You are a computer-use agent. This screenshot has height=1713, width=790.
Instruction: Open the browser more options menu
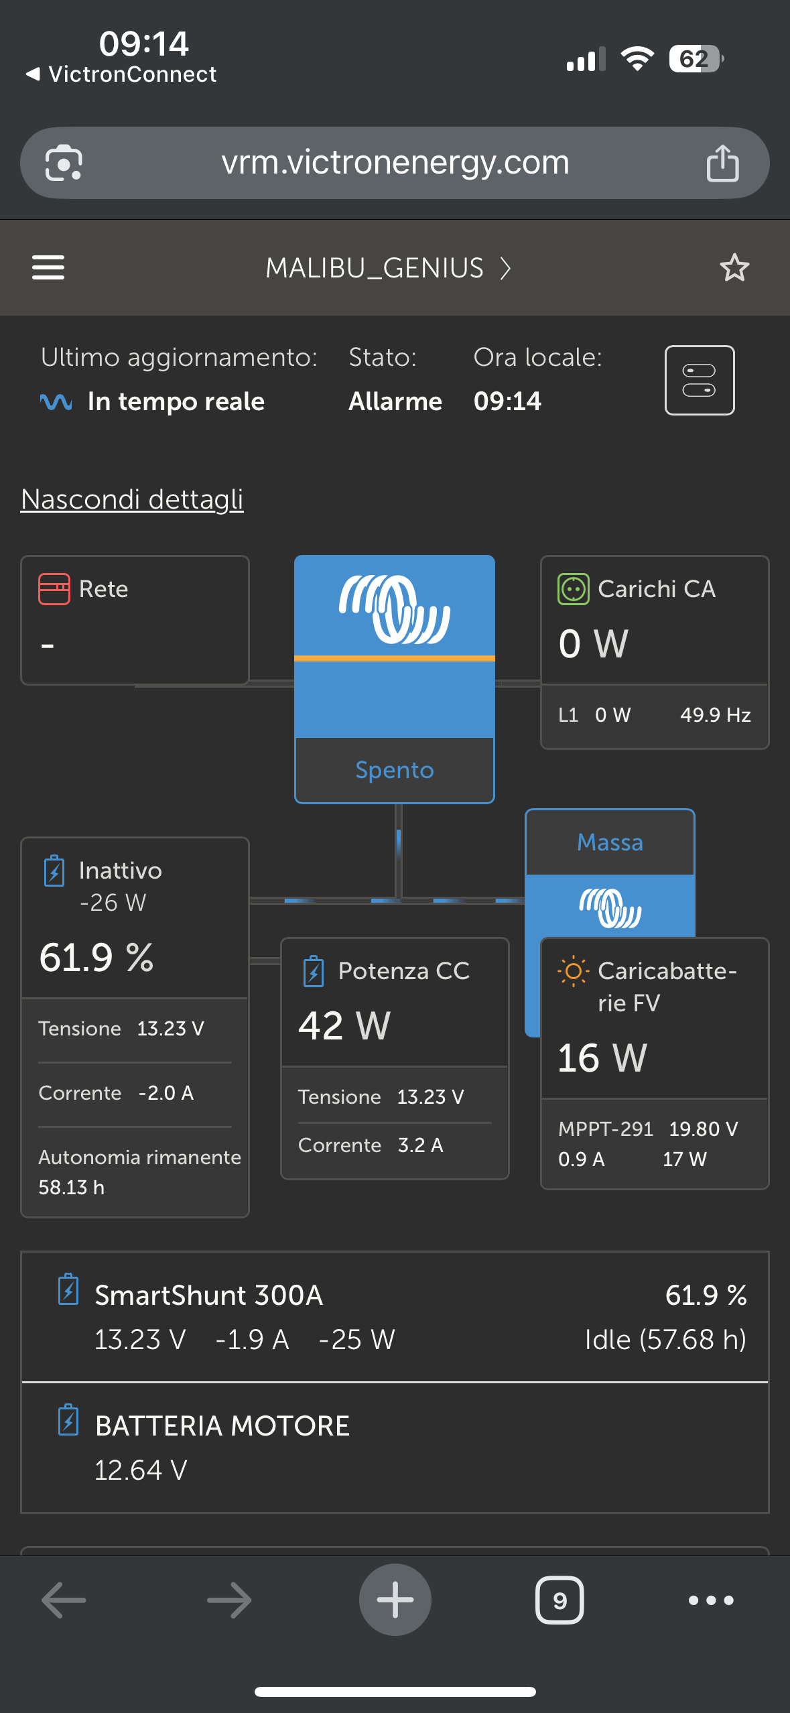tap(711, 1600)
